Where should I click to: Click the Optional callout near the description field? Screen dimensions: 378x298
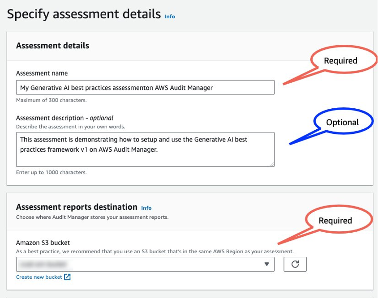[342, 121]
